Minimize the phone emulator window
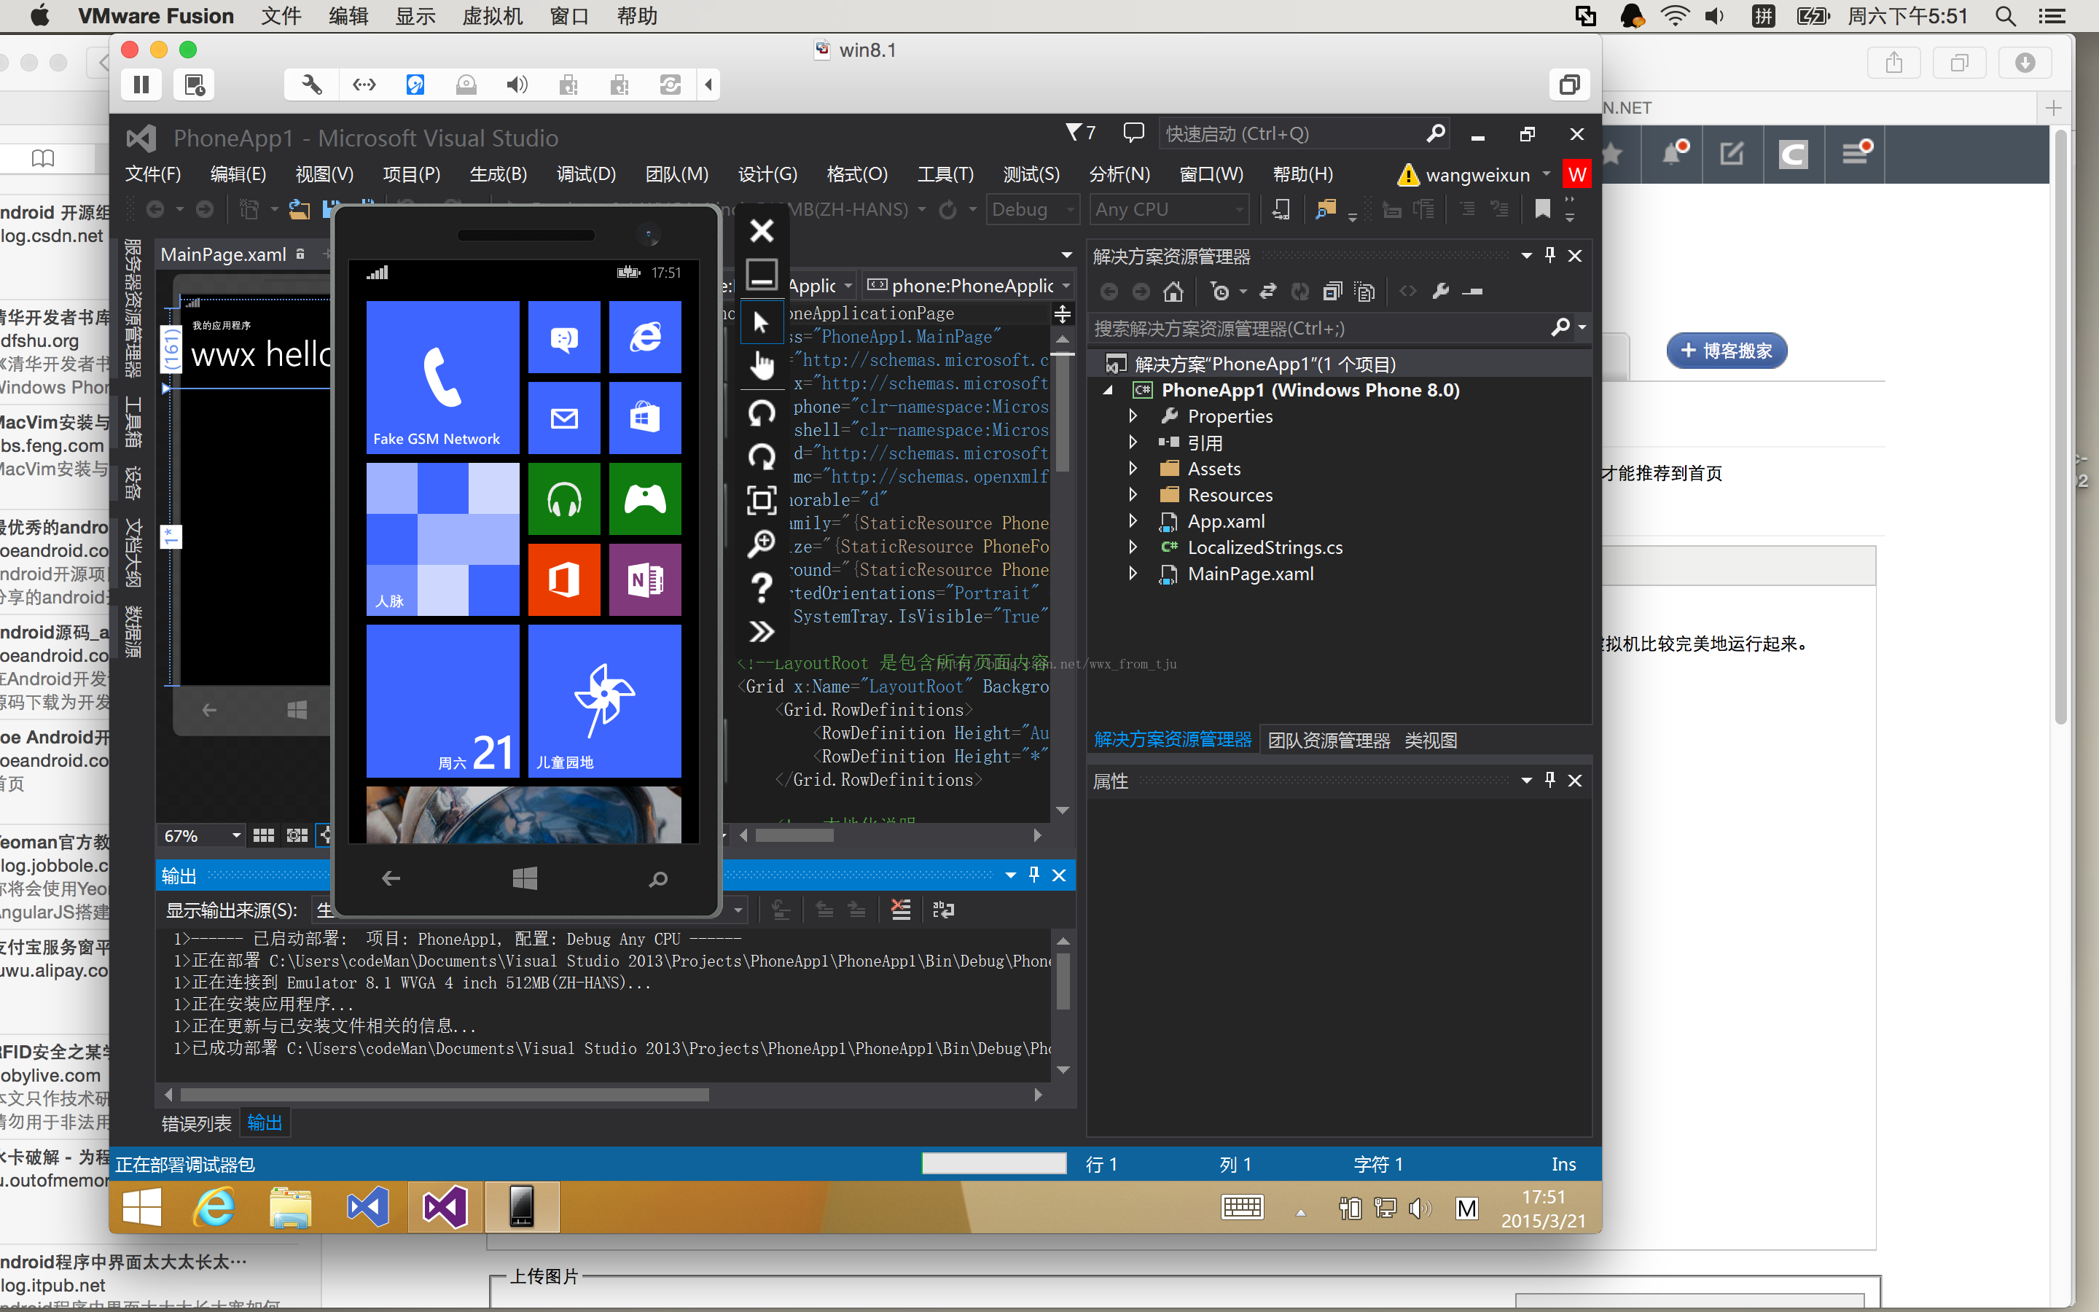Screen dimensions: 2099x1312 click(762, 273)
